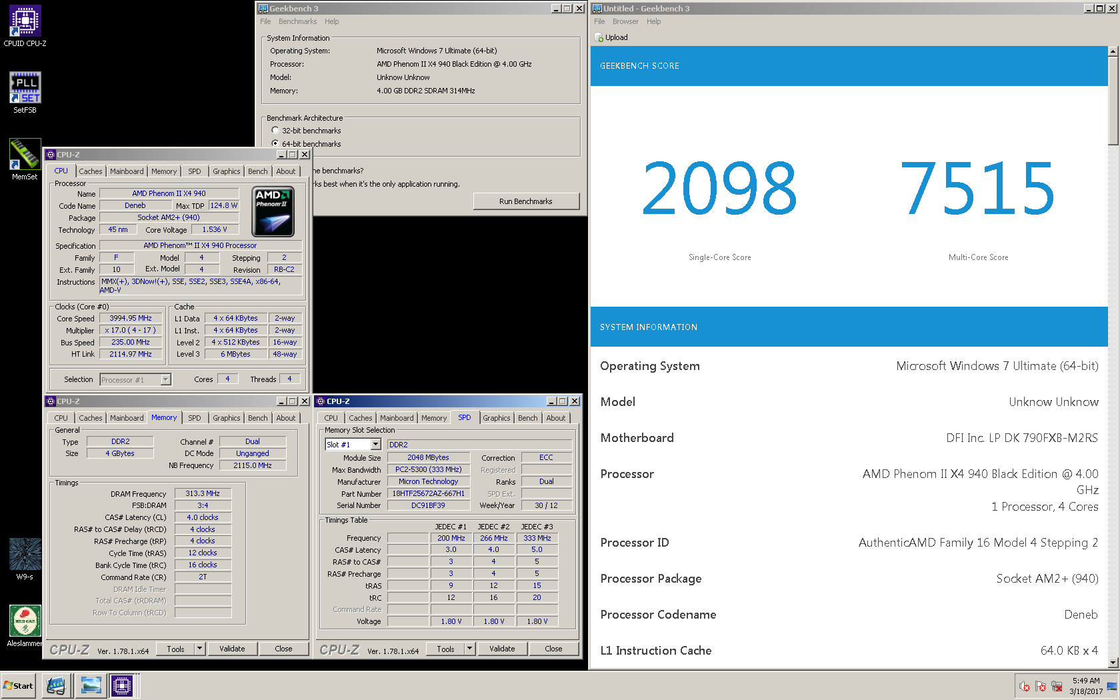The image size is (1120, 700).
Task: Switch to Caches tab in top CPU-Z window
Action: tap(91, 171)
